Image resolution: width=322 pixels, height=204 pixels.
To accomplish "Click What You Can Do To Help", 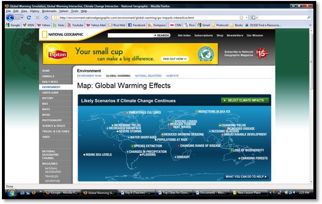I will (246, 177).
